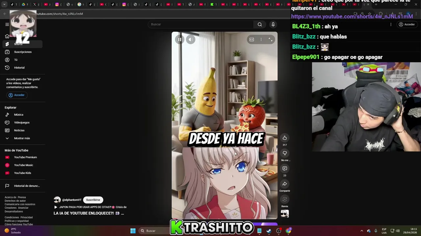The height and width of the screenshot is (236, 421).
Task: Open OBS Studio from the taskbar
Action: pyautogui.click(x=279, y=231)
